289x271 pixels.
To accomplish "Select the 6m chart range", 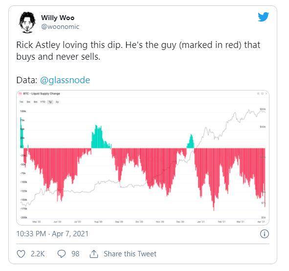I will [x=35, y=102].
